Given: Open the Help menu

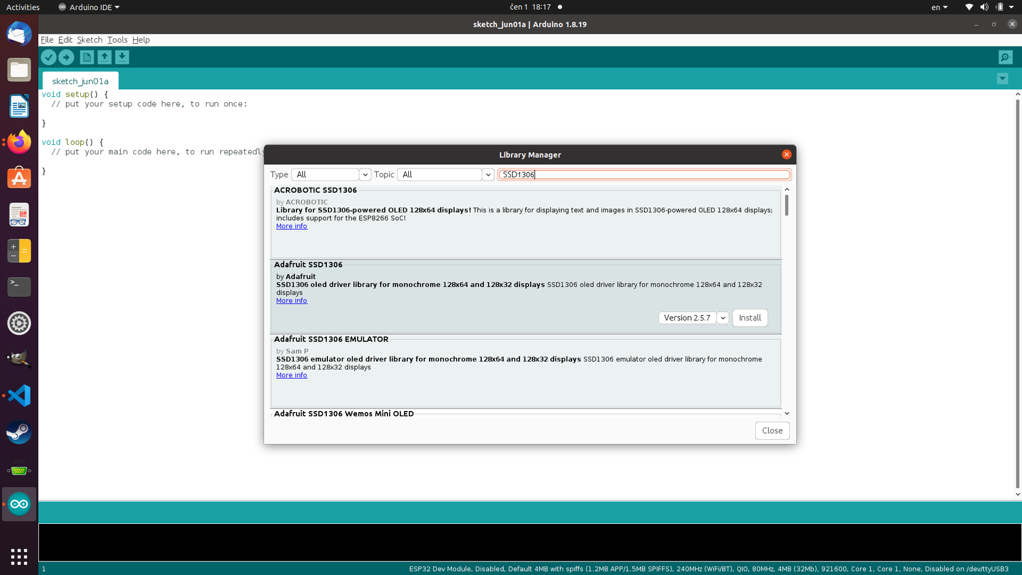Looking at the screenshot, I should tap(141, 40).
